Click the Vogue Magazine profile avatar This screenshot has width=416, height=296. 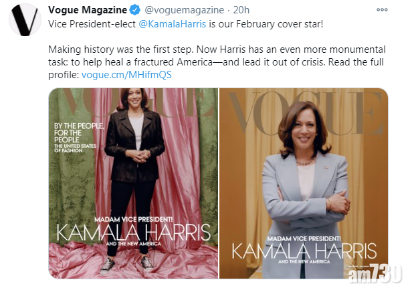pyautogui.click(x=25, y=25)
